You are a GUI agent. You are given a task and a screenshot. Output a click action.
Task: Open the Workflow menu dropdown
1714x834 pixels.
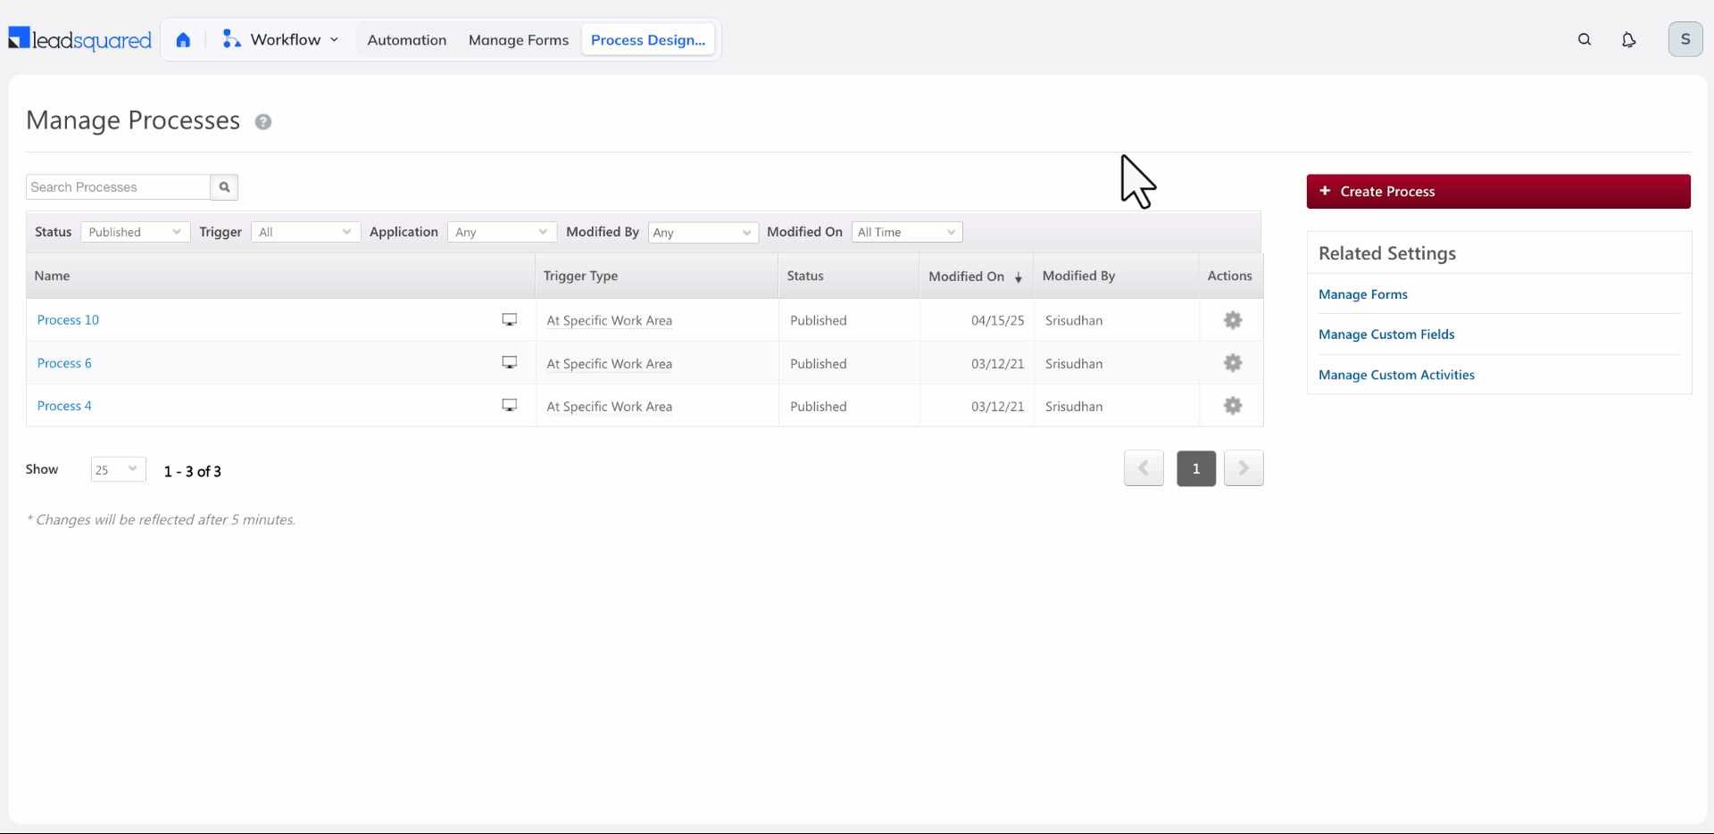(281, 40)
